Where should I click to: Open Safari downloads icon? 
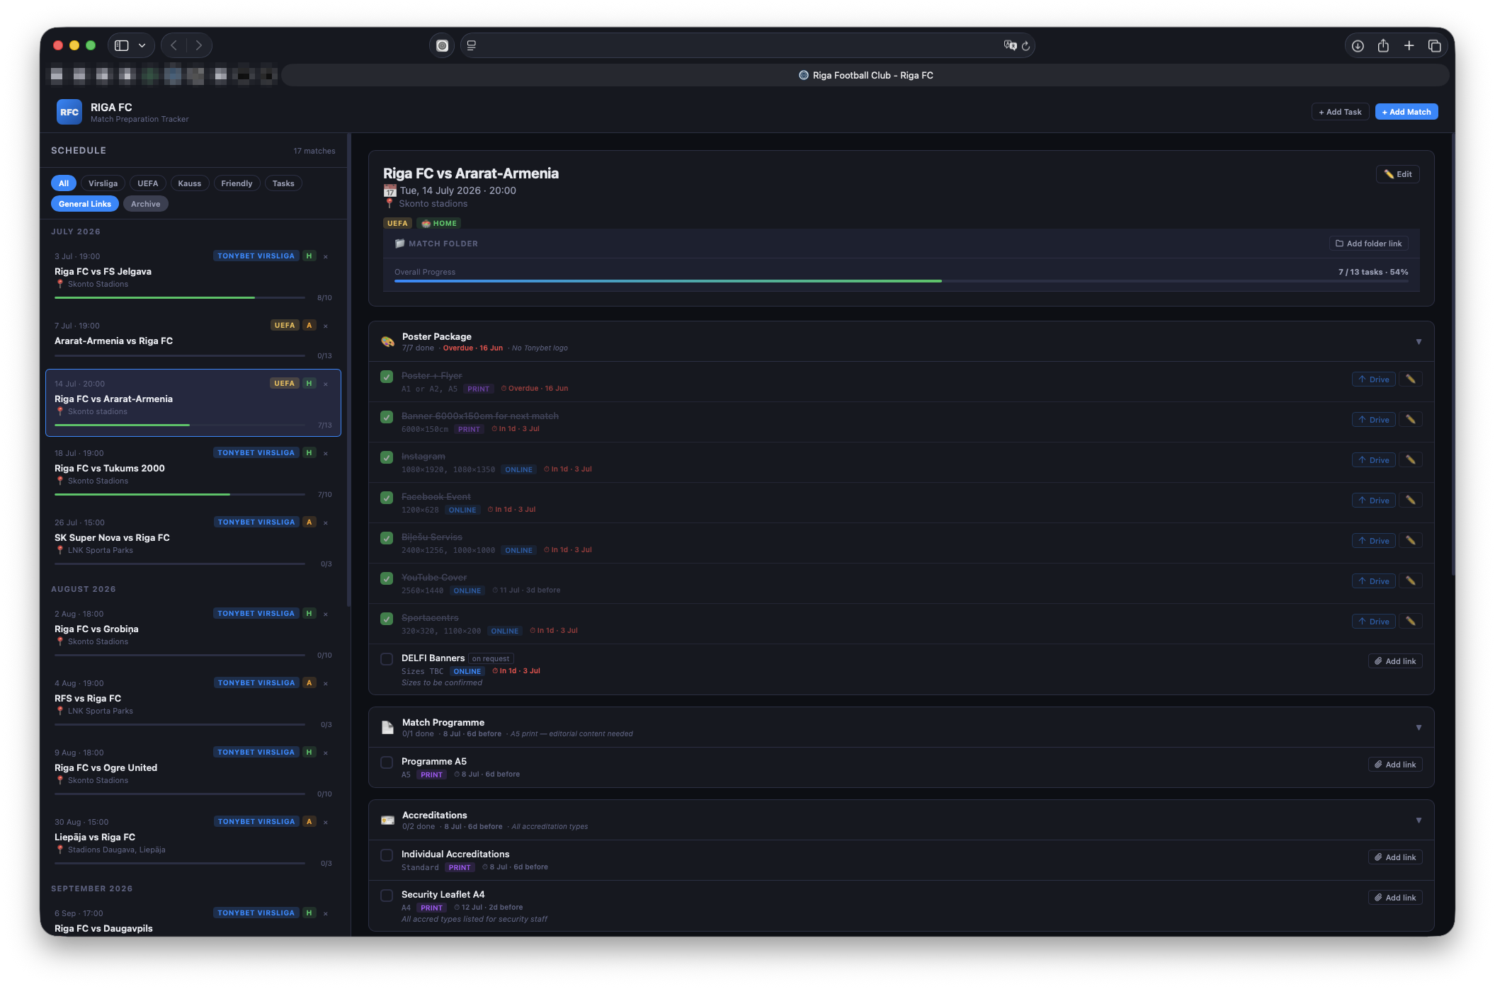(x=1358, y=46)
